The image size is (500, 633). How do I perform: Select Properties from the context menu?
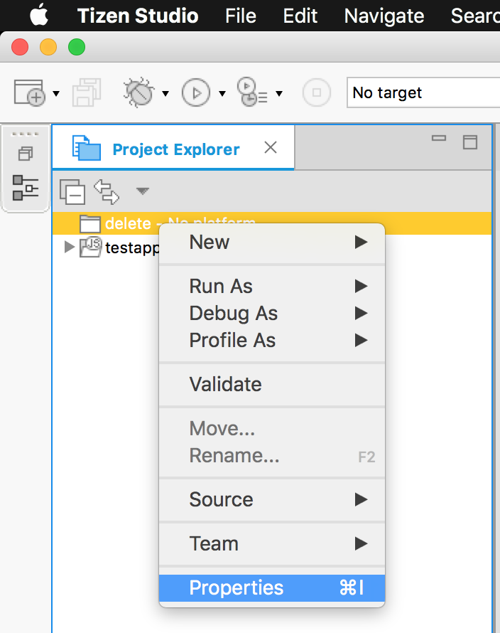(237, 588)
